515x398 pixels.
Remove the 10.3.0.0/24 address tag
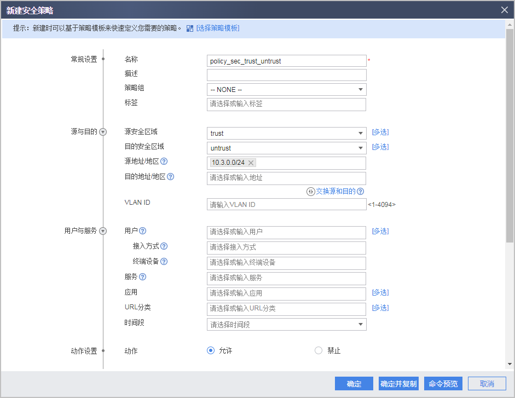point(251,163)
